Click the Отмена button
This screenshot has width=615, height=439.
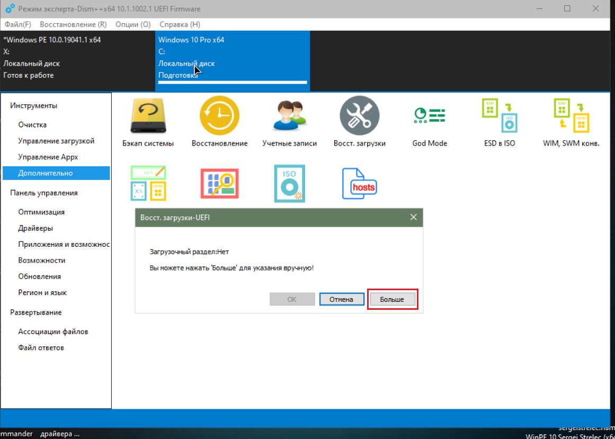[341, 299]
